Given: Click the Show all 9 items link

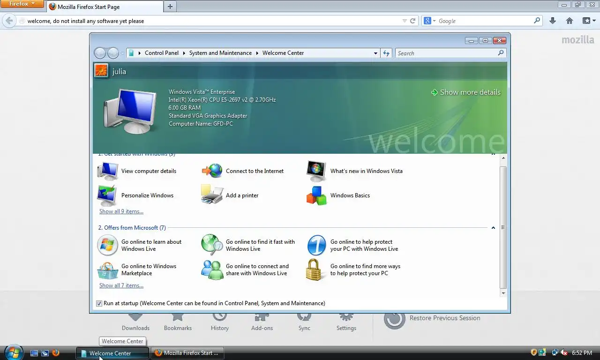Looking at the screenshot, I should tap(121, 211).
